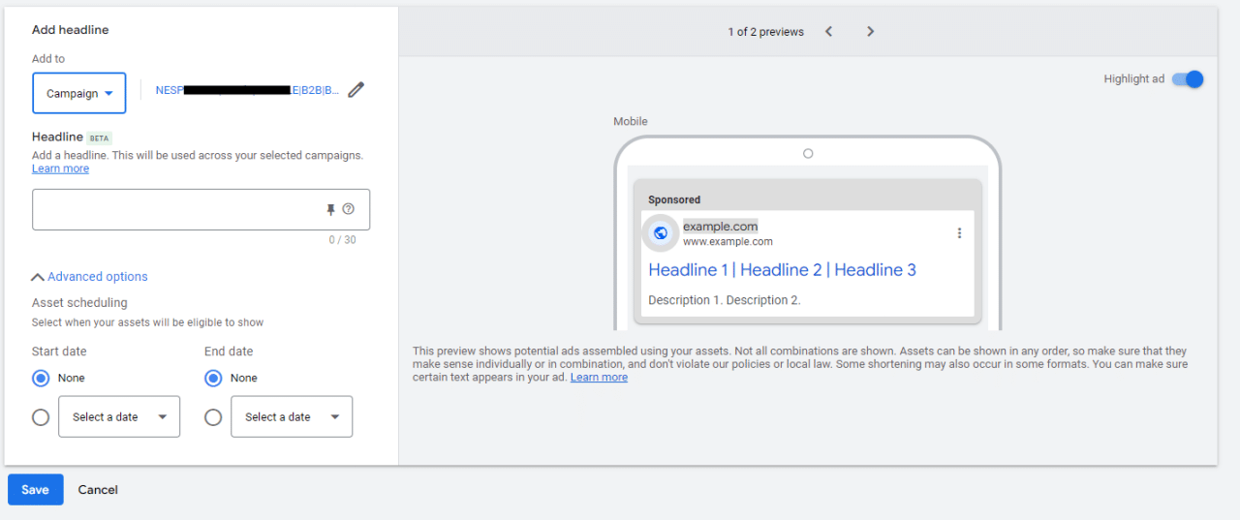Choose the Start date custom date radio
The image size is (1240, 520).
tap(41, 417)
